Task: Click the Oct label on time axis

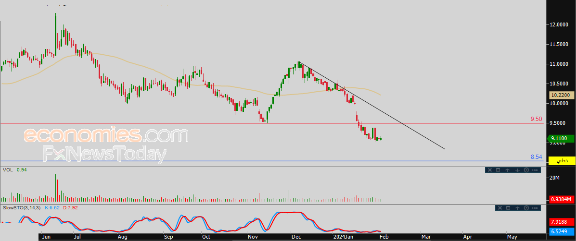Action: coord(206,237)
